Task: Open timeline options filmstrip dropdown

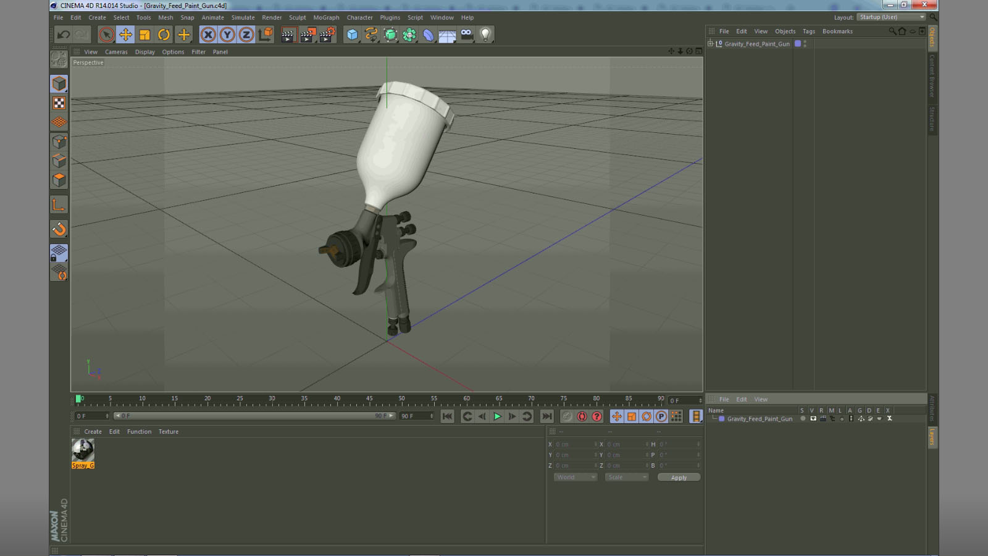Action: pyautogui.click(x=696, y=416)
